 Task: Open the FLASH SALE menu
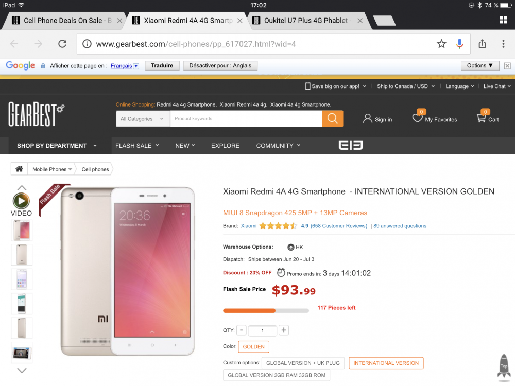pyautogui.click(x=137, y=146)
